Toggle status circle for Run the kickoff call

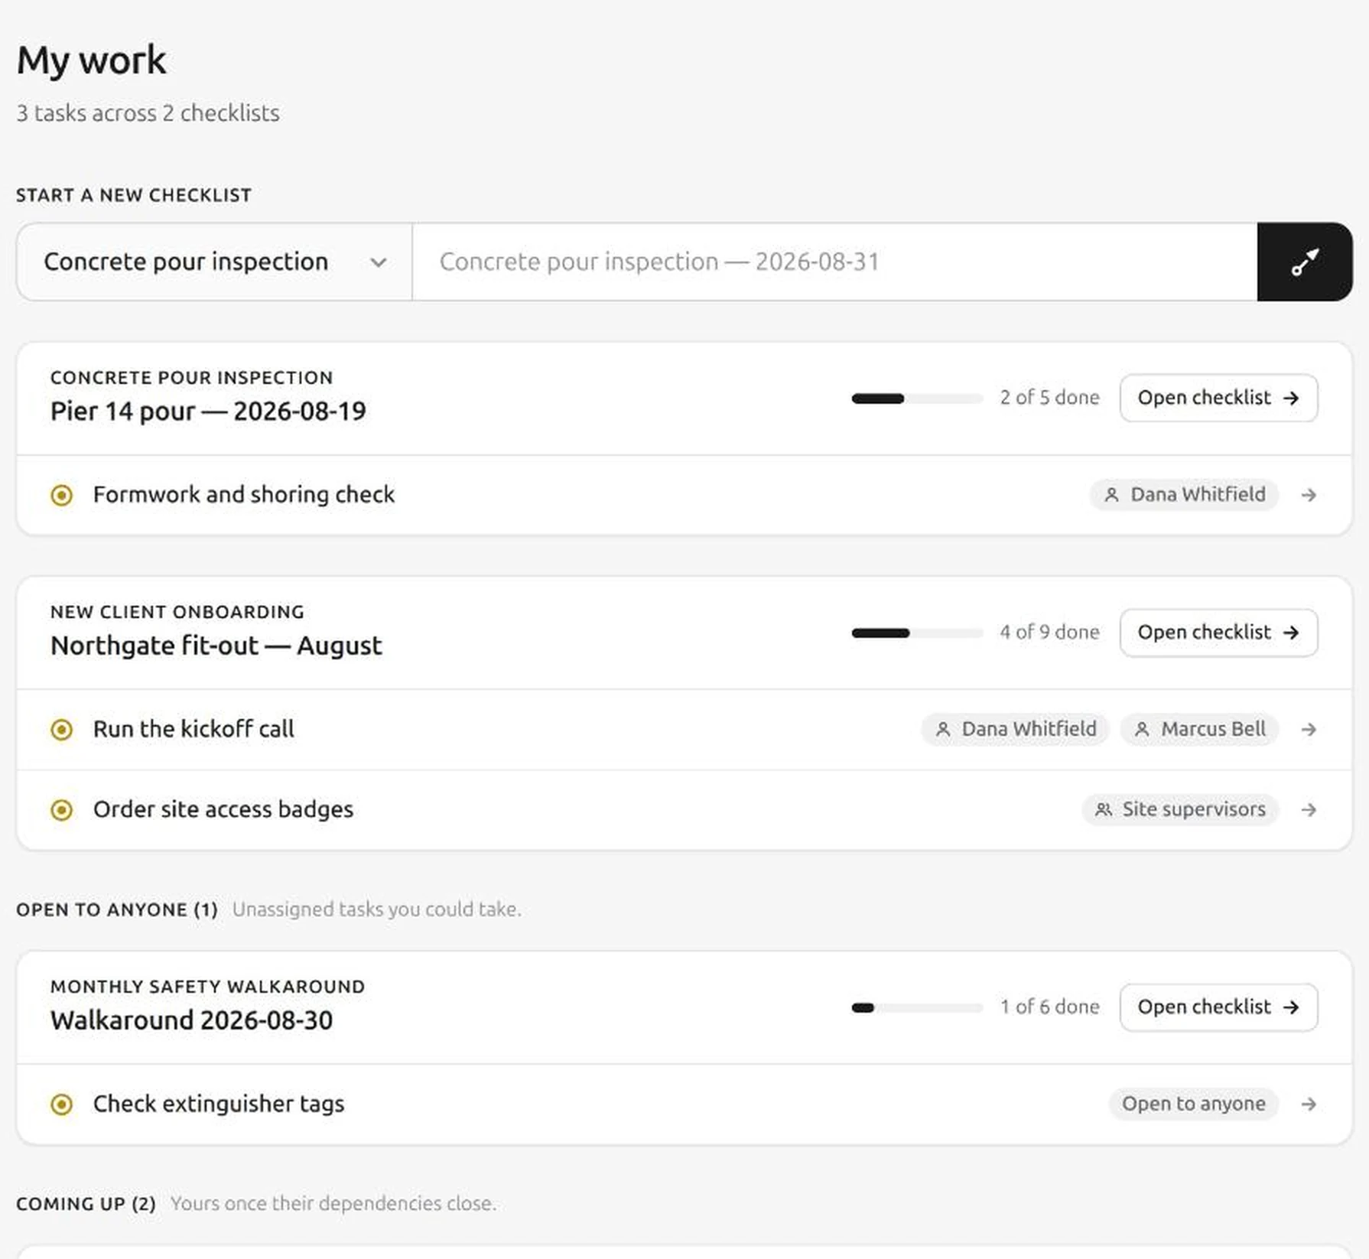click(x=62, y=729)
